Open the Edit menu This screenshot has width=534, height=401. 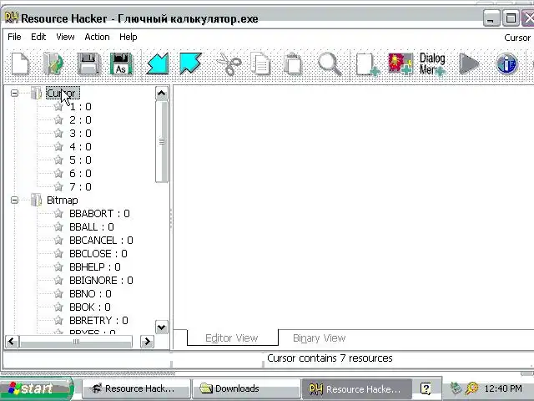pyautogui.click(x=38, y=37)
